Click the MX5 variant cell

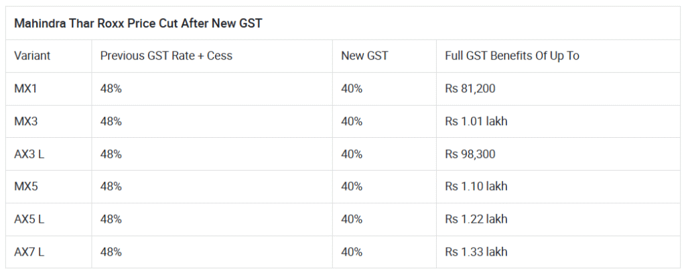coord(27,187)
